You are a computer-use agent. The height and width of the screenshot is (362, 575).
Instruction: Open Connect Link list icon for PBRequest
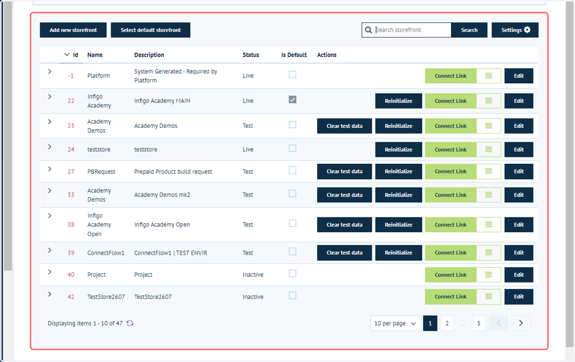click(x=489, y=171)
